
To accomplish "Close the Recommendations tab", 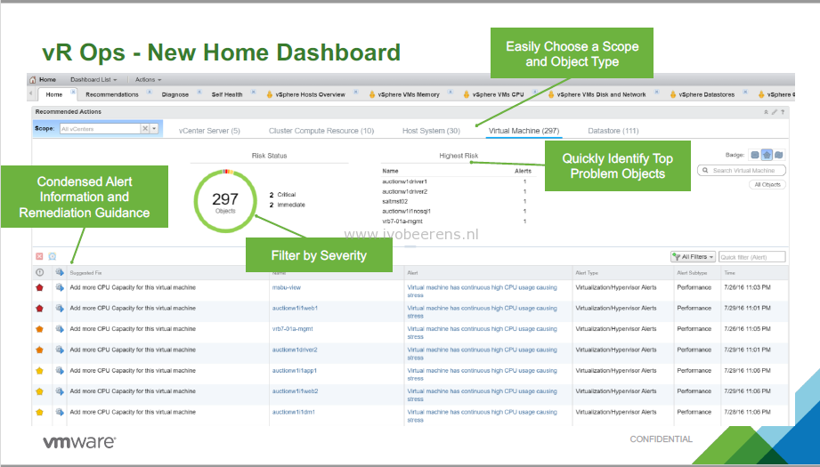I will (x=149, y=92).
